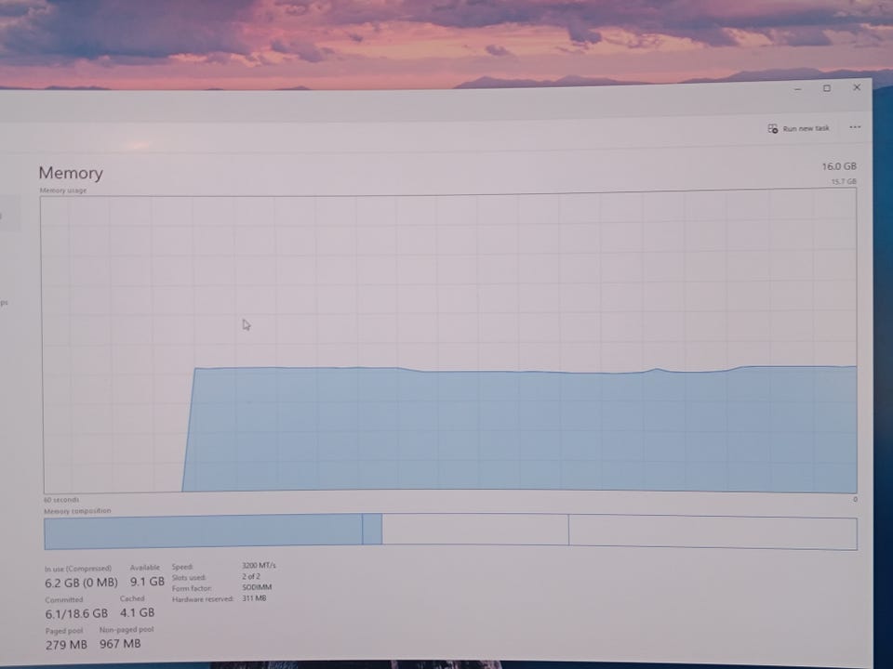The width and height of the screenshot is (893, 669).
Task: Click the standby segment of memory composition bar
Action: 475,530
